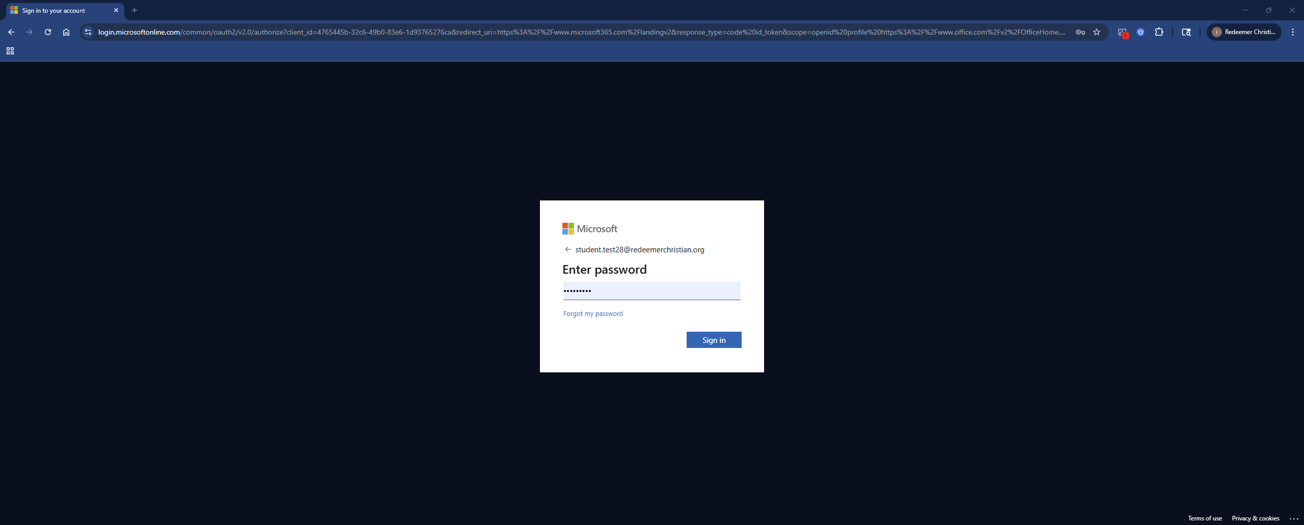
Task: Open a new browser tab
Action: coord(134,10)
